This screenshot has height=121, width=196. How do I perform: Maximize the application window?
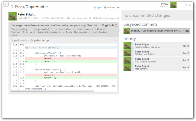pos(187,6)
